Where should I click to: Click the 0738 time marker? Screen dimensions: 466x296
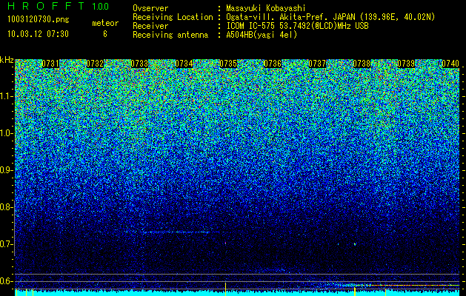(362, 64)
